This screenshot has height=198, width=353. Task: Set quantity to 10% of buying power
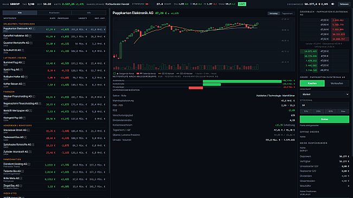pyautogui.click(x=306, y=111)
